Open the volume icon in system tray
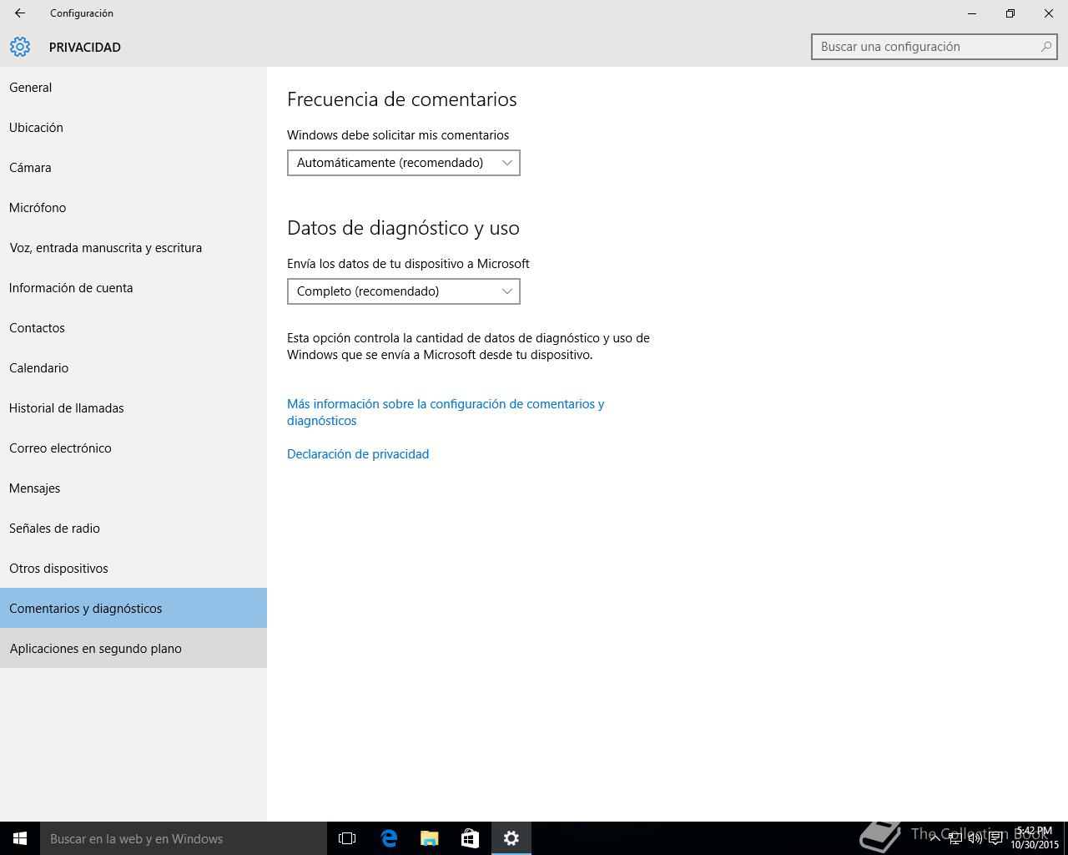Image resolution: width=1068 pixels, height=855 pixels. click(975, 838)
